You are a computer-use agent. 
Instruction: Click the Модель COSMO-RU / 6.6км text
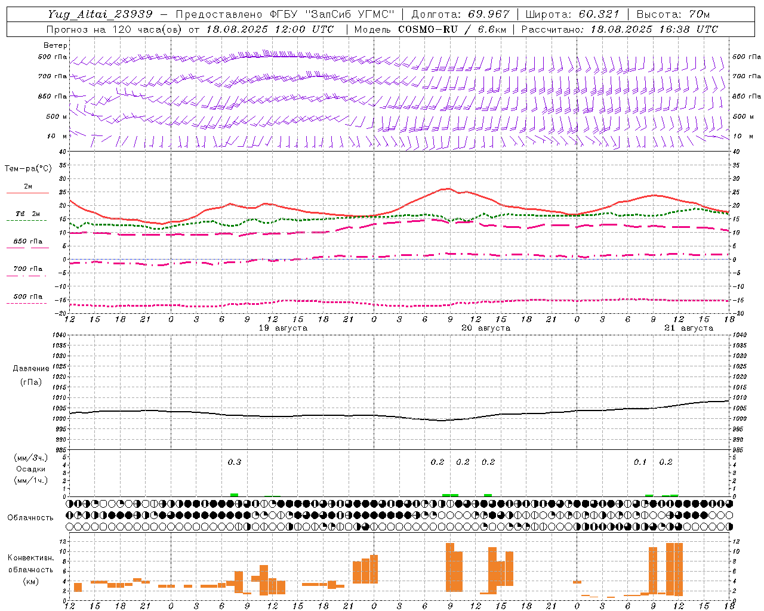pyautogui.click(x=430, y=29)
